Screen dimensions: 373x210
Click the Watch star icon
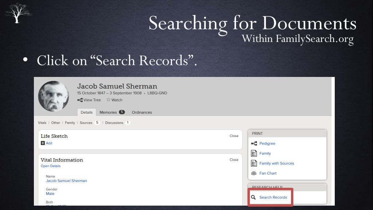109,100
